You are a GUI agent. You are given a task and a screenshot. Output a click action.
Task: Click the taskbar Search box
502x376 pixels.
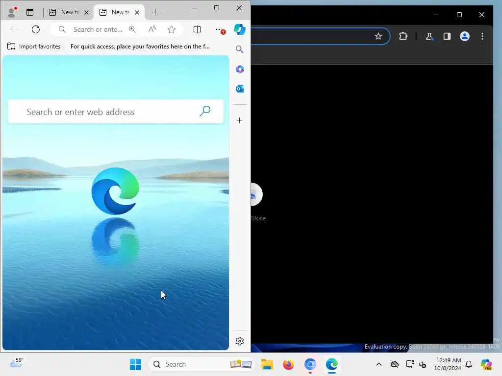click(x=201, y=364)
